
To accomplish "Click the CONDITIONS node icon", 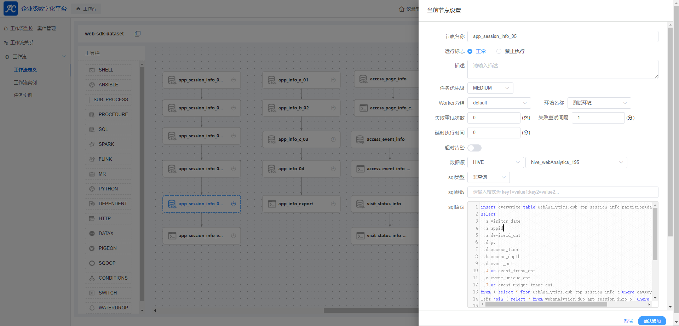I will click(92, 278).
